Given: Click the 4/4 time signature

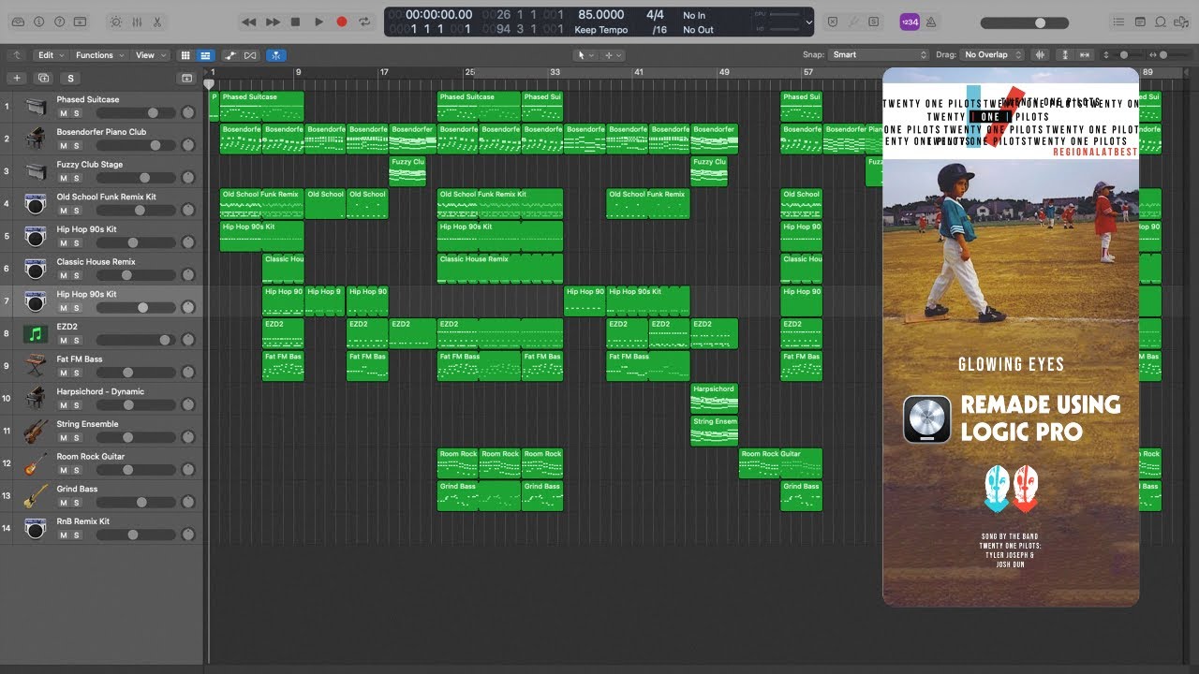Looking at the screenshot, I should click(656, 15).
